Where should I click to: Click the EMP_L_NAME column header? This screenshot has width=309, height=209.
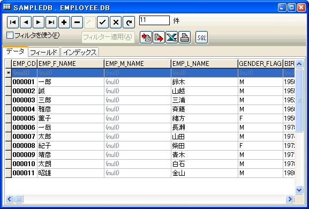tap(205, 64)
